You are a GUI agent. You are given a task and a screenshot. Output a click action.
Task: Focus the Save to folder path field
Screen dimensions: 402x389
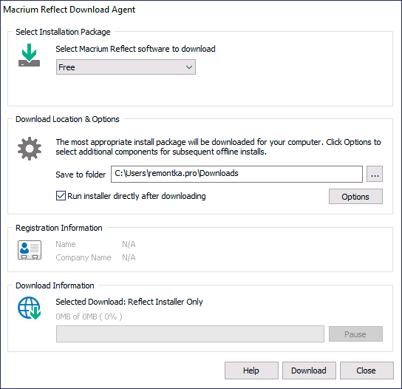236,174
